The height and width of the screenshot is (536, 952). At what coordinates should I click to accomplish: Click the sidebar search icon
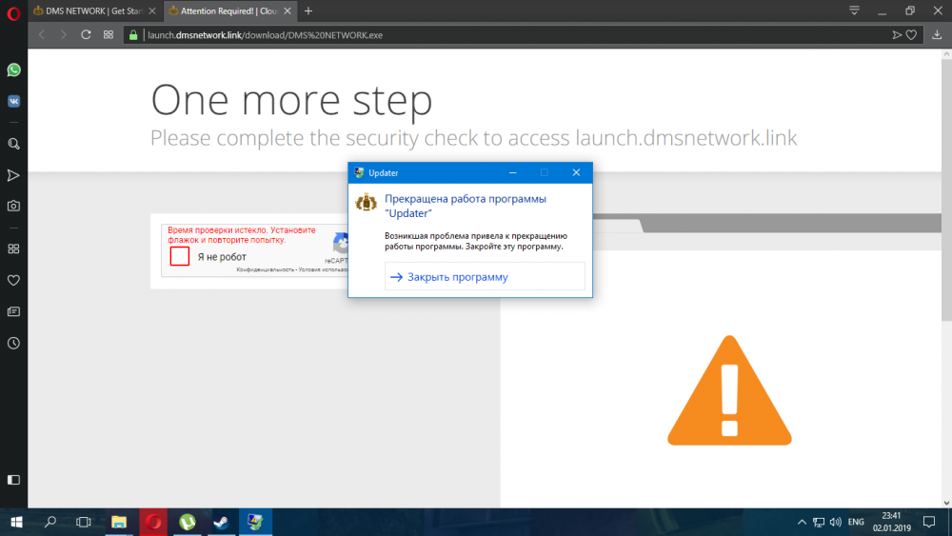point(14,144)
